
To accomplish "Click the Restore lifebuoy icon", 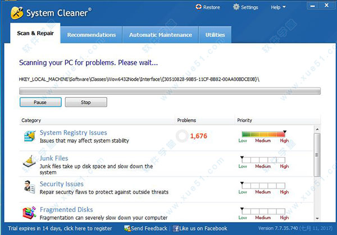I will pyautogui.click(x=198, y=7).
